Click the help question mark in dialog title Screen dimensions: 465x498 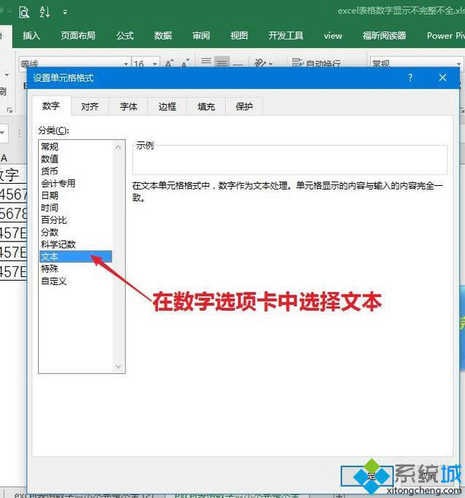[x=410, y=77]
